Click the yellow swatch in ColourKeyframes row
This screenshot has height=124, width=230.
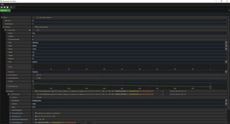coord(57,122)
